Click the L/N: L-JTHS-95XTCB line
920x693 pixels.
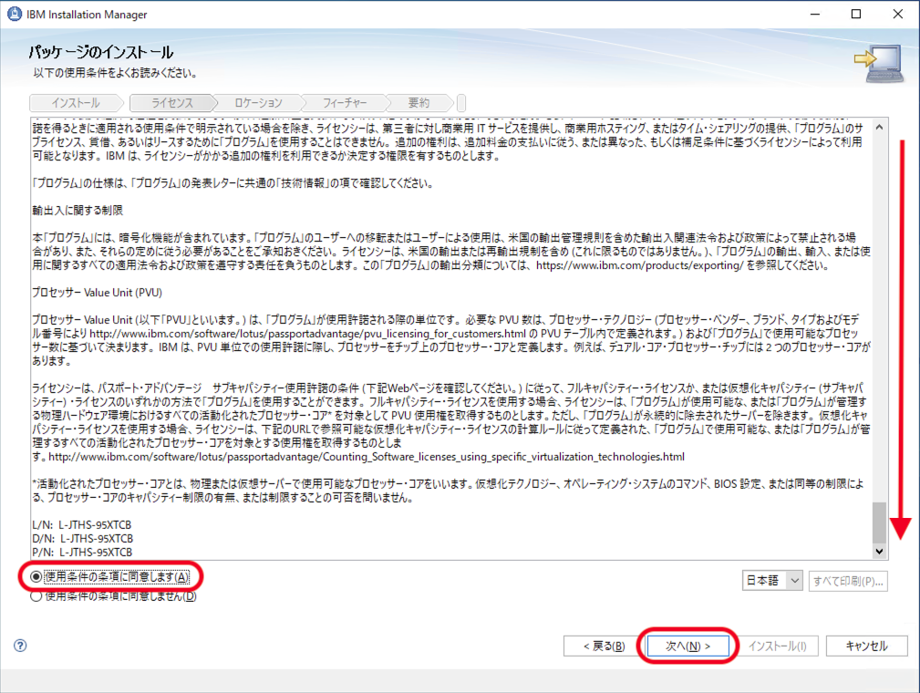point(82,524)
